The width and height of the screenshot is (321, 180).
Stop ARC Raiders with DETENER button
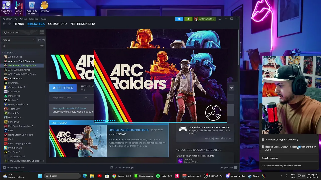click(63, 88)
